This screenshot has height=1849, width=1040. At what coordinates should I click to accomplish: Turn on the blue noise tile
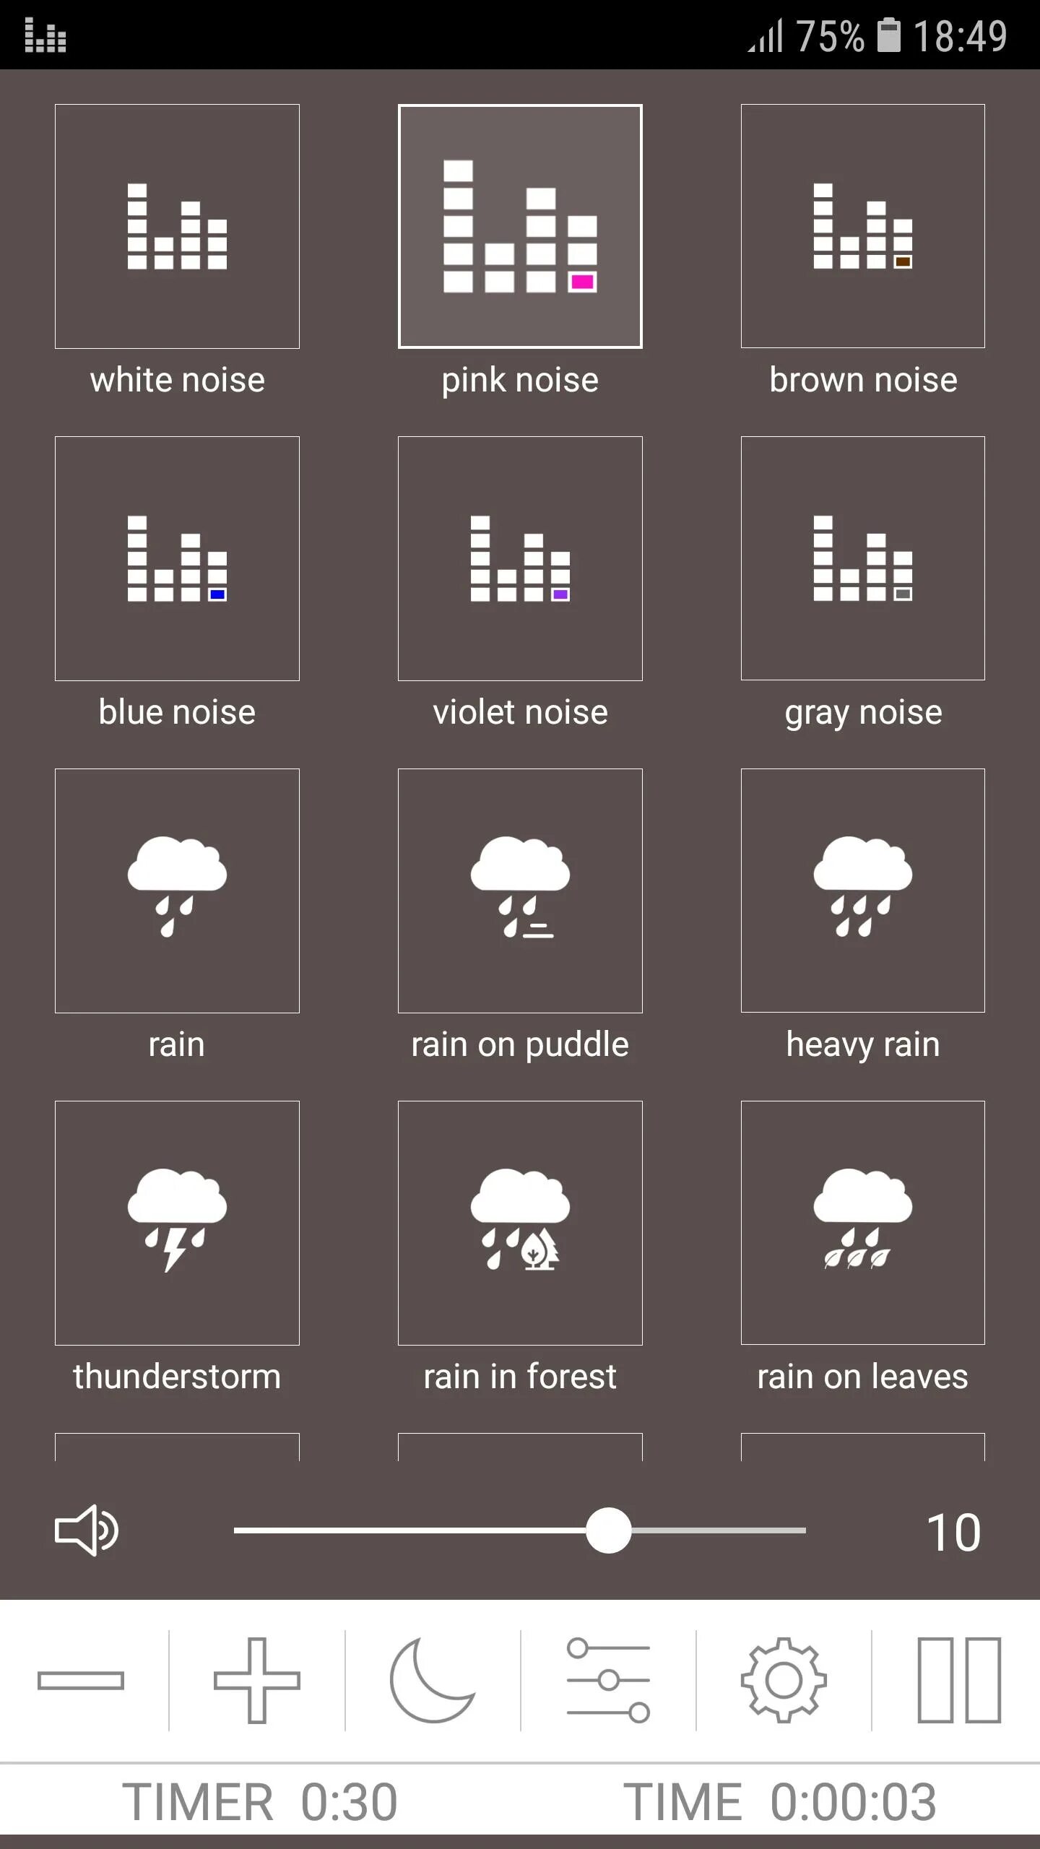tap(177, 558)
